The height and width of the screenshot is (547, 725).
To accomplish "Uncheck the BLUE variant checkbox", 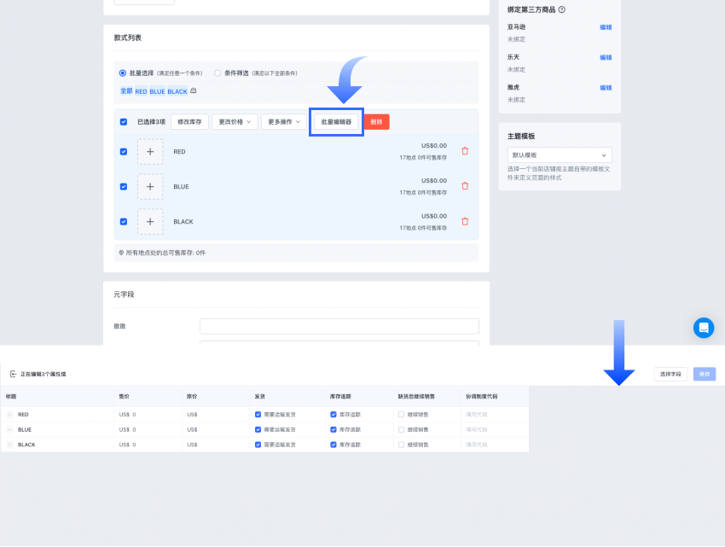I will [x=124, y=187].
